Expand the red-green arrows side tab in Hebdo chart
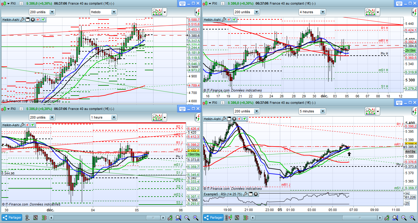This screenshot has width=418, height=223. [197, 12]
